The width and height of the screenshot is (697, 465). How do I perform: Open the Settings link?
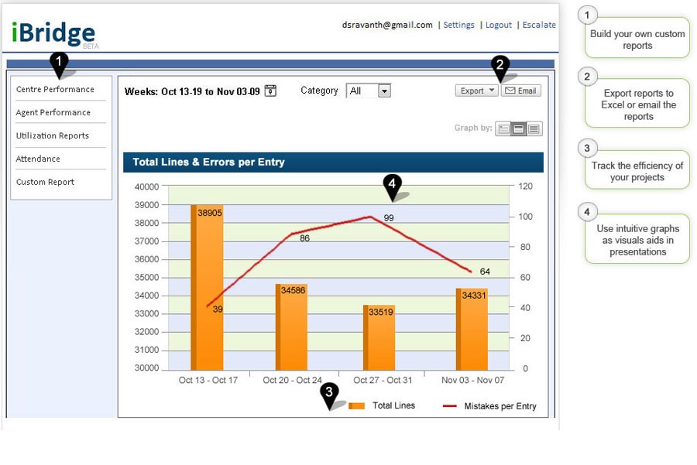click(x=459, y=25)
